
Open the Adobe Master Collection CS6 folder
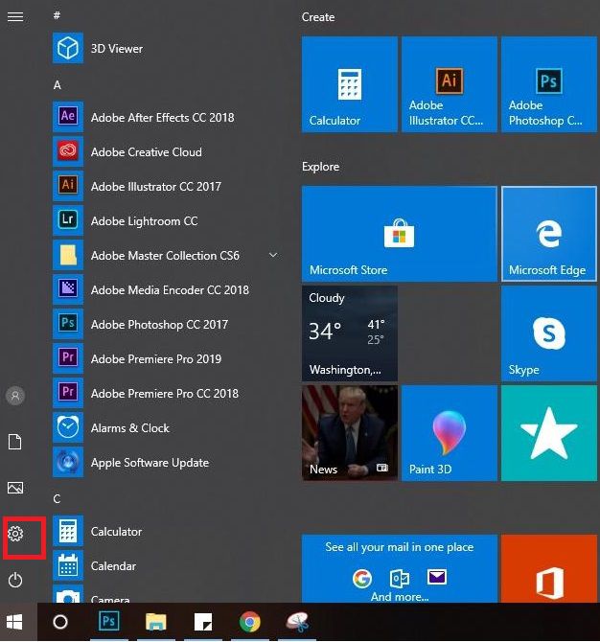pos(168,256)
